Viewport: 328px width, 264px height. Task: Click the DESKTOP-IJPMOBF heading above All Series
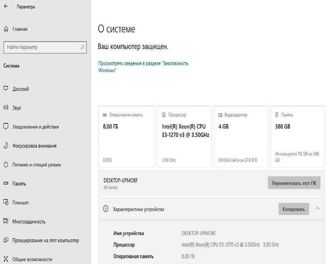click(121, 180)
